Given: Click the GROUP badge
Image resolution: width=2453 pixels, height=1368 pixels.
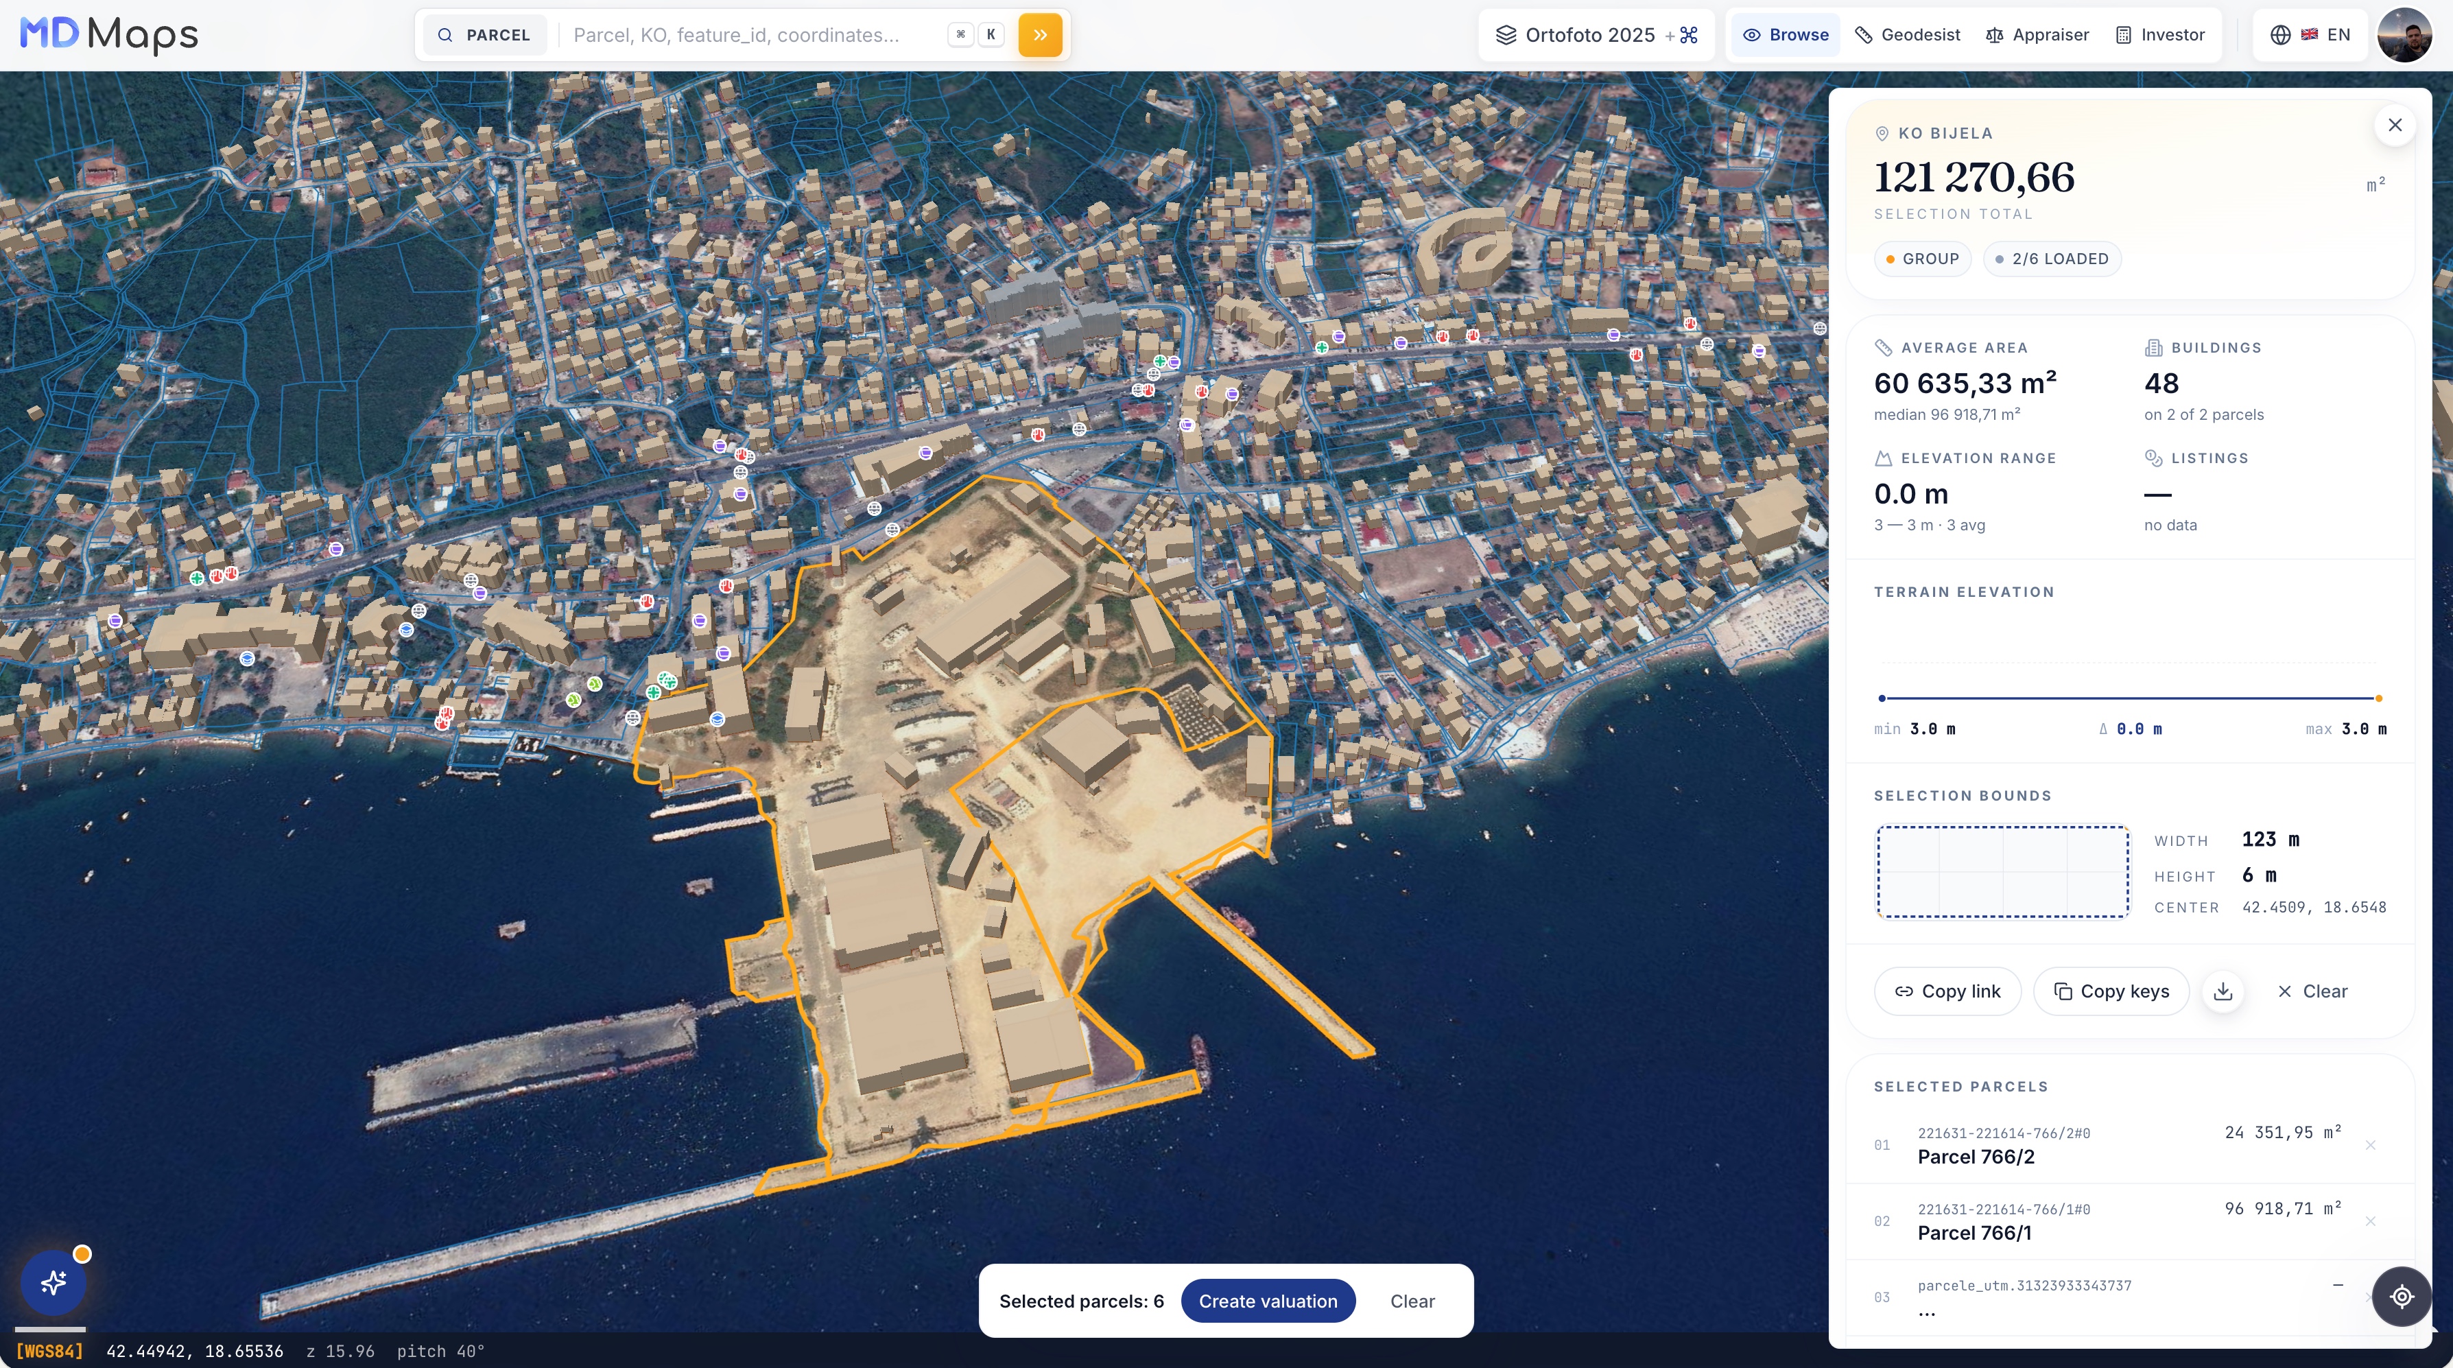Looking at the screenshot, I should pos(1921,259).
